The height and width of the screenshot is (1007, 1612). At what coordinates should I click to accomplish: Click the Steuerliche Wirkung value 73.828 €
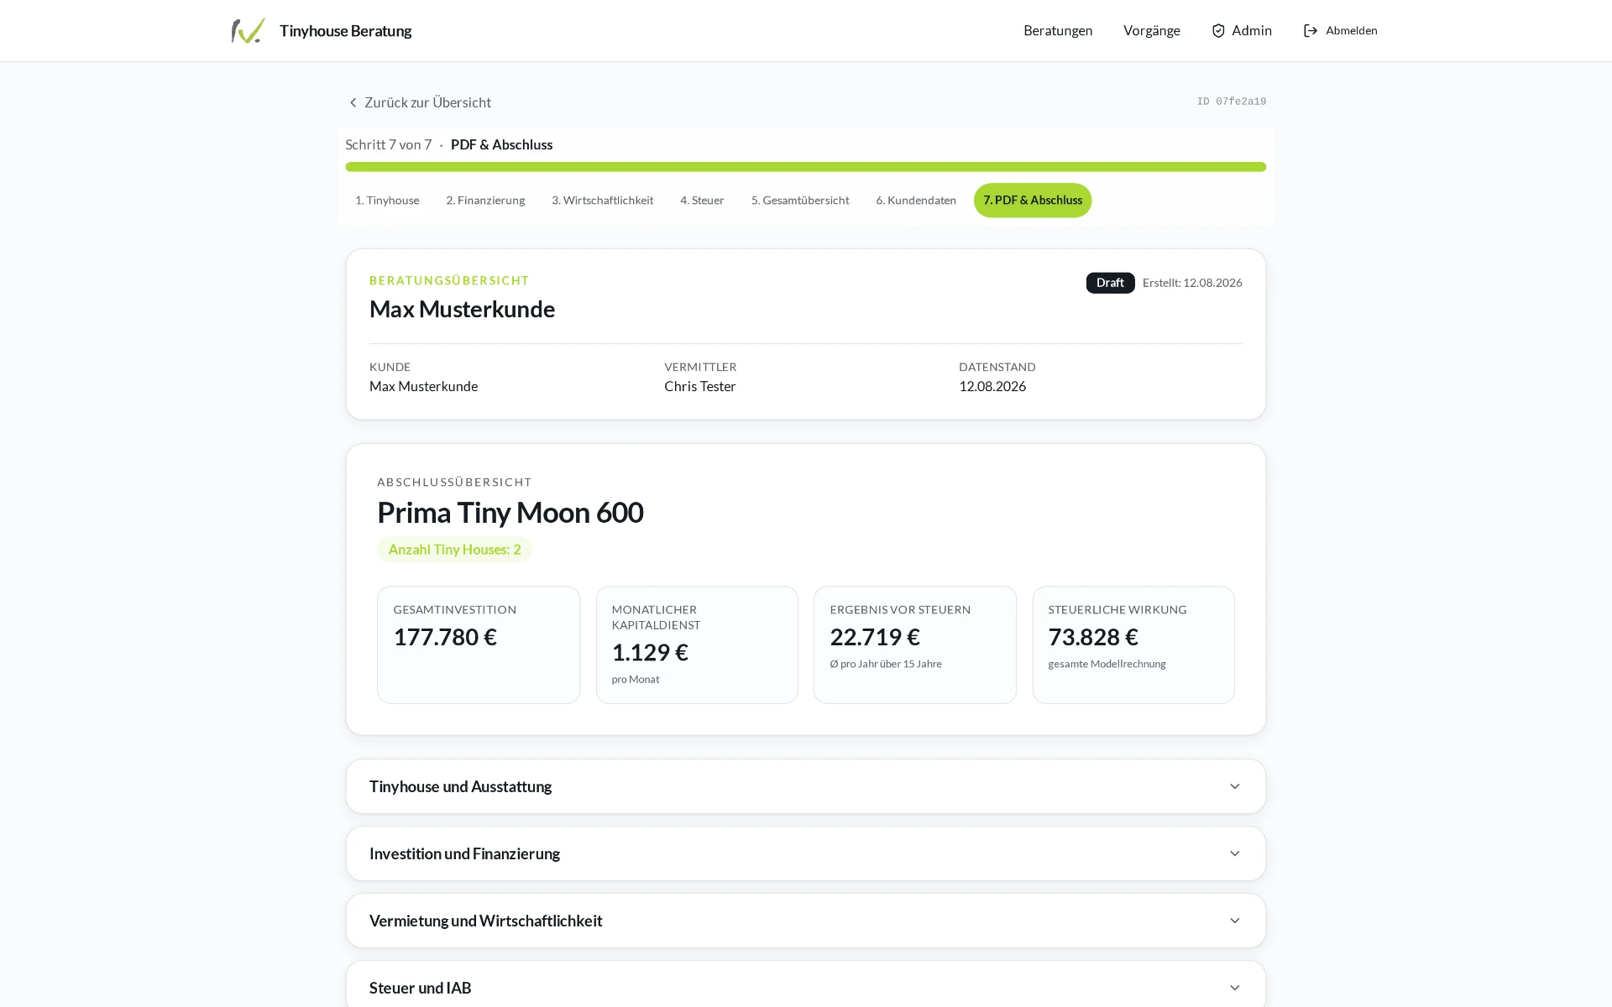point(1093,637)
